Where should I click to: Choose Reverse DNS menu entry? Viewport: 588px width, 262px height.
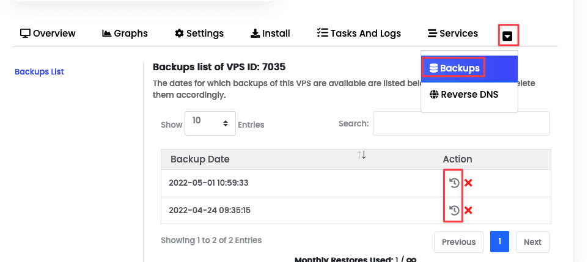(x=464, y=95)
